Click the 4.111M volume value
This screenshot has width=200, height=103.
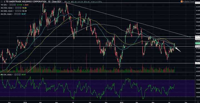(x=19, y=5)
